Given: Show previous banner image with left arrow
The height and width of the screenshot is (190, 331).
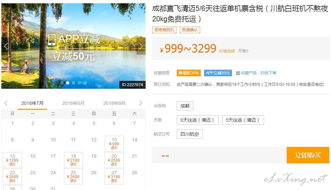Looking at the screenshot, I should [x=6, y=46].
